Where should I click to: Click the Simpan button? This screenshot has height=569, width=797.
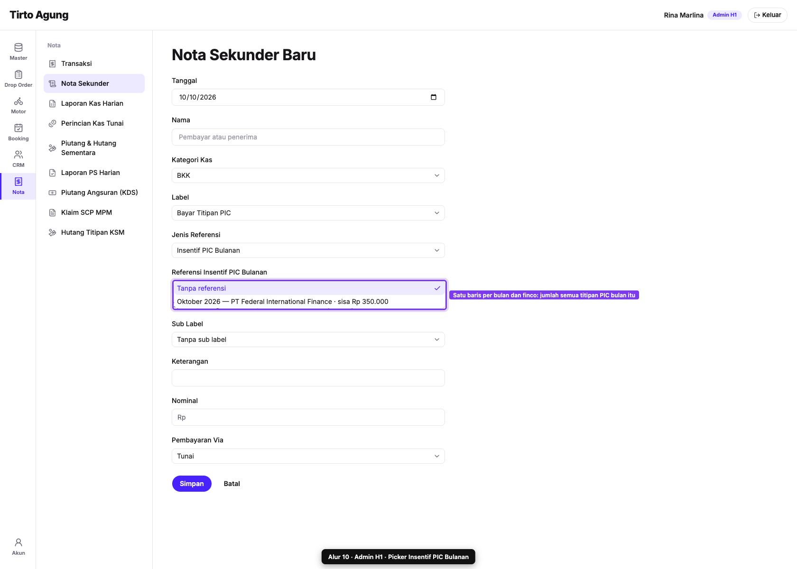tap(192, 484)
